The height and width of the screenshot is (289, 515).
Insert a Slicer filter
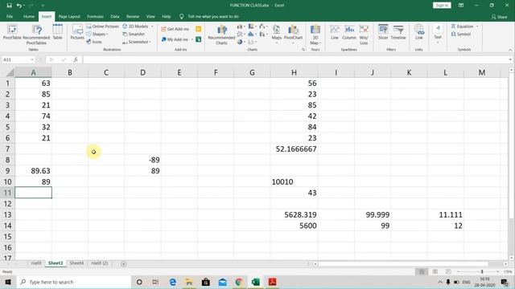pyautogui.click(x=383, y=32)
